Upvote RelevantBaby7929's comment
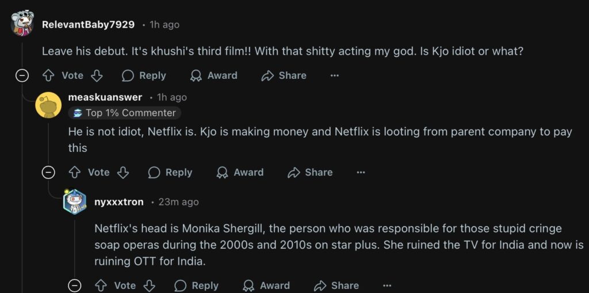589x293 pixels. tap(49, 75)
